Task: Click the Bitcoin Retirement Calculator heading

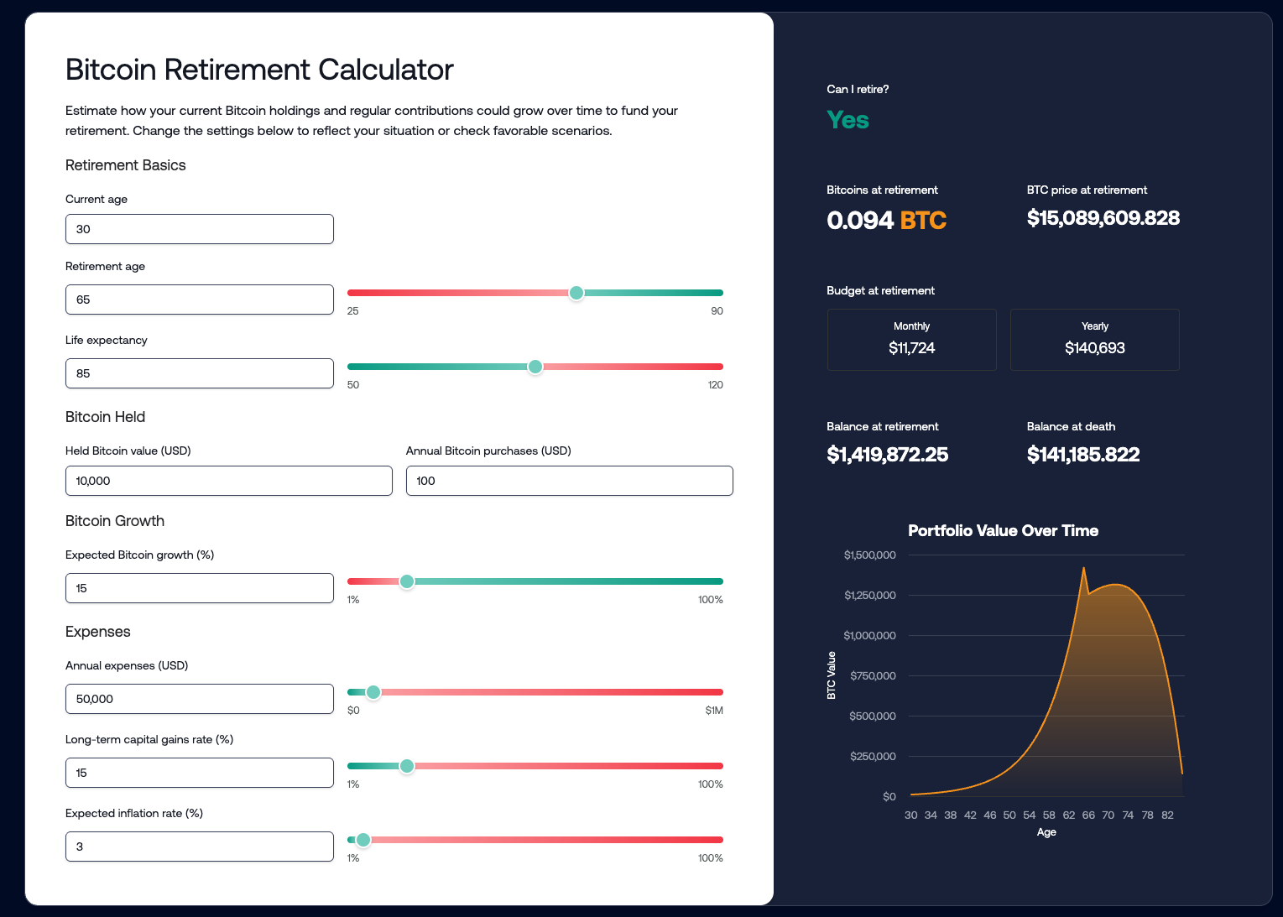Action: tap(259, 70)
